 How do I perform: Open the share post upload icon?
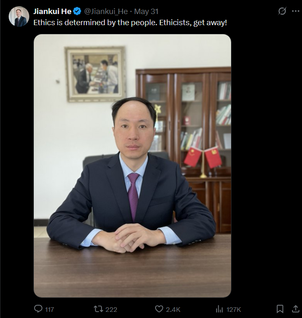[295, 309]
